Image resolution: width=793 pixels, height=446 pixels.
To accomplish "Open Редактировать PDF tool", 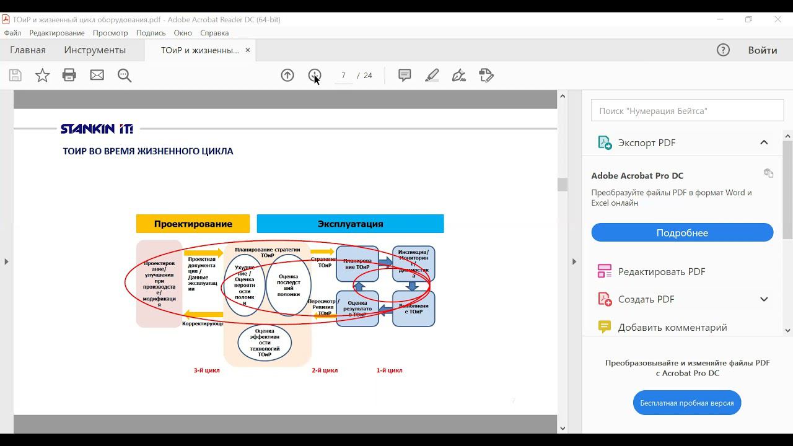I will (662, 271).
